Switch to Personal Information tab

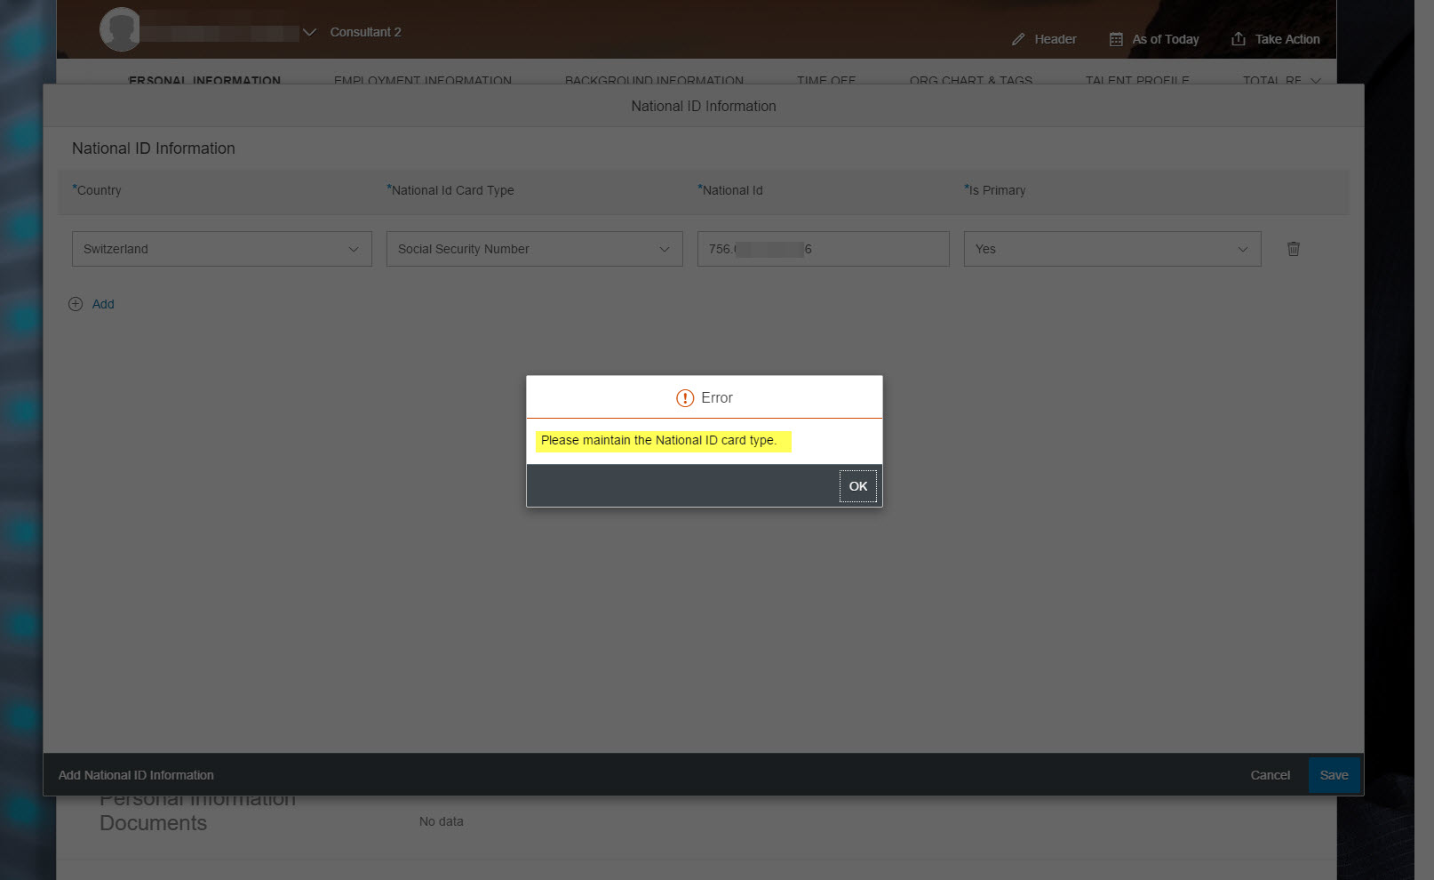[x=204, y=80]
